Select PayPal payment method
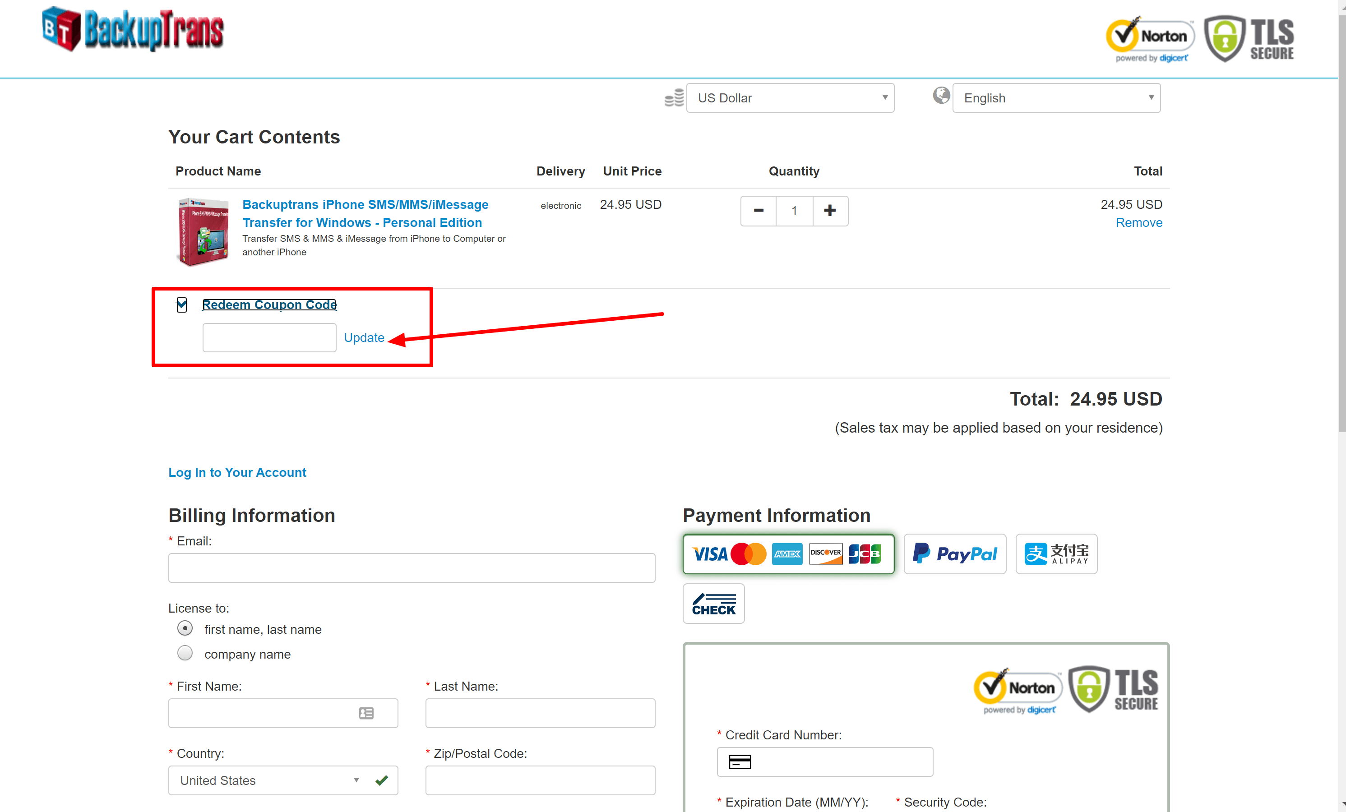The height and width of the screenshot is (812, 1346). [955, 554]
